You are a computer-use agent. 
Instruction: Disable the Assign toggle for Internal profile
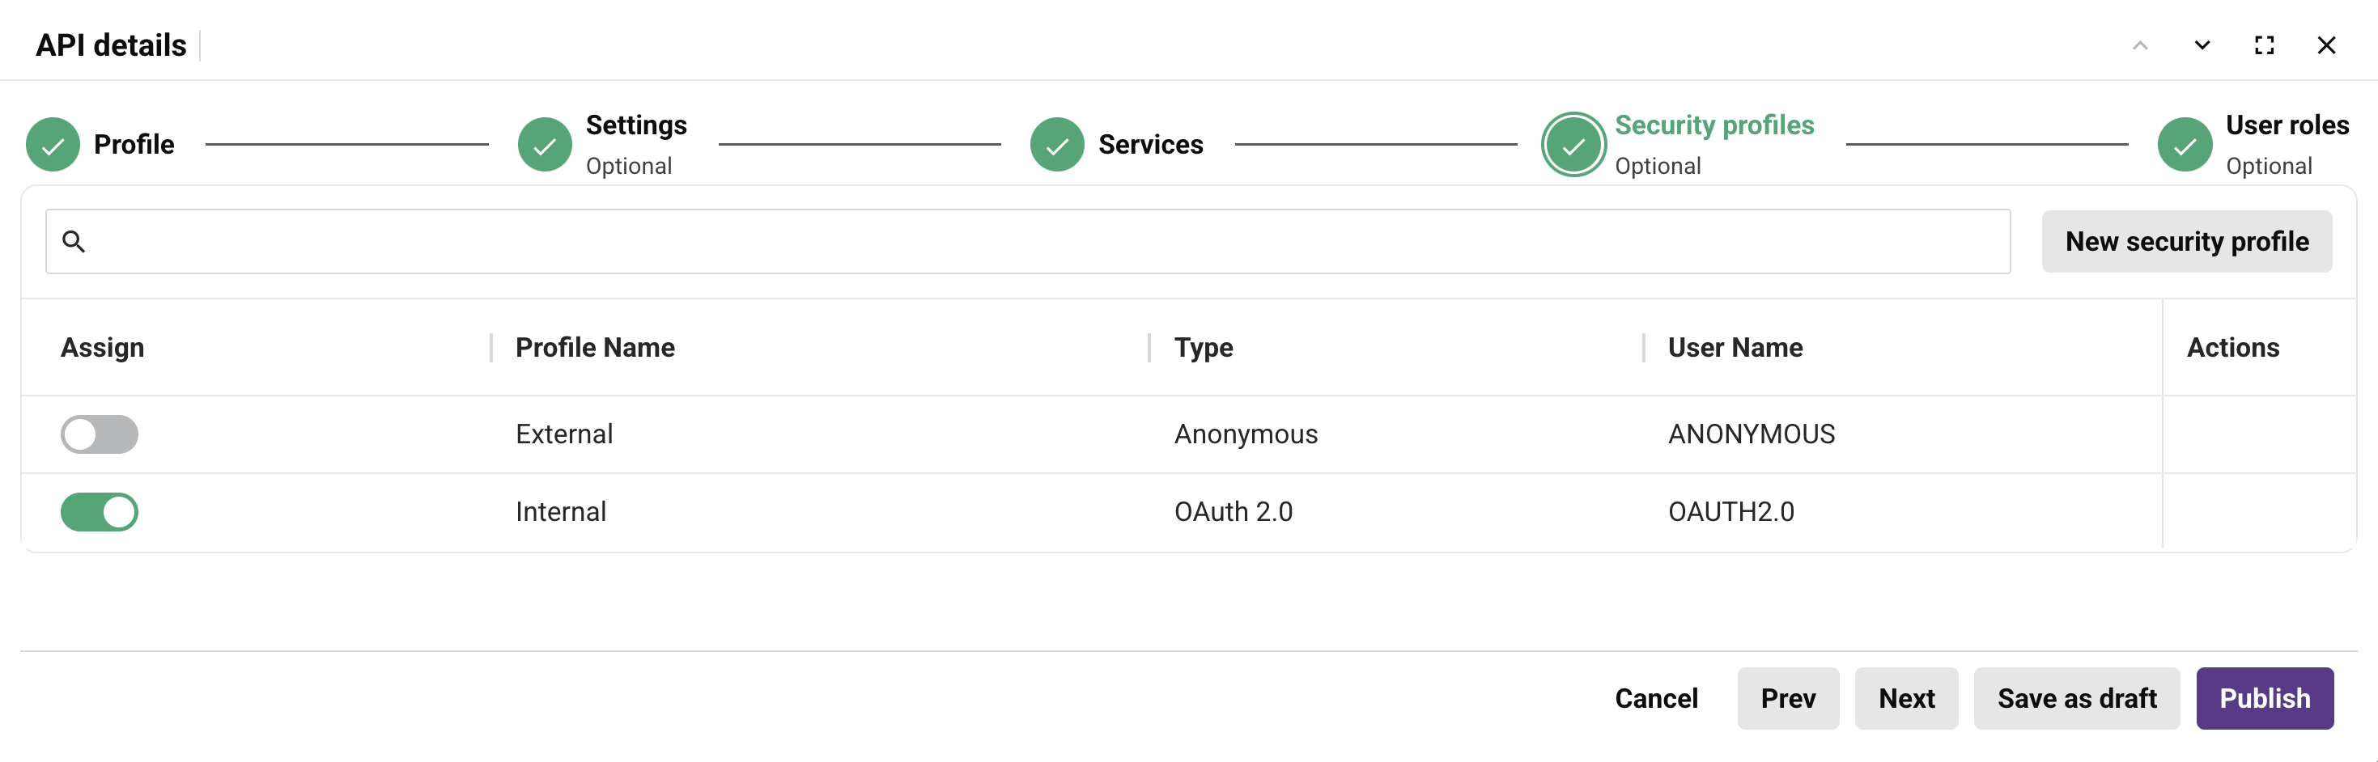pyautogui.click(x=100, y=511)
